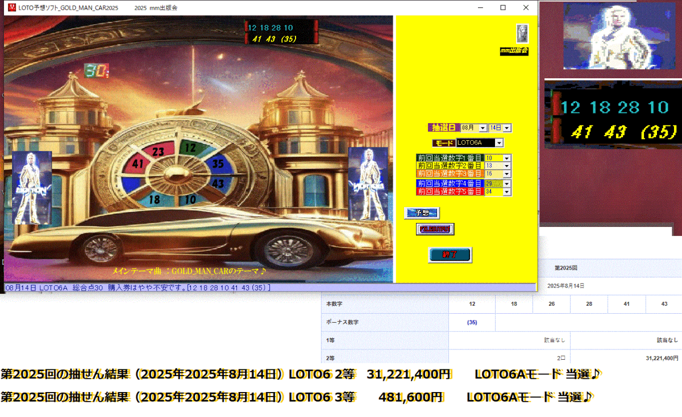Click the 41 cell in the results table
682x417 pixels.
point(626,305)
